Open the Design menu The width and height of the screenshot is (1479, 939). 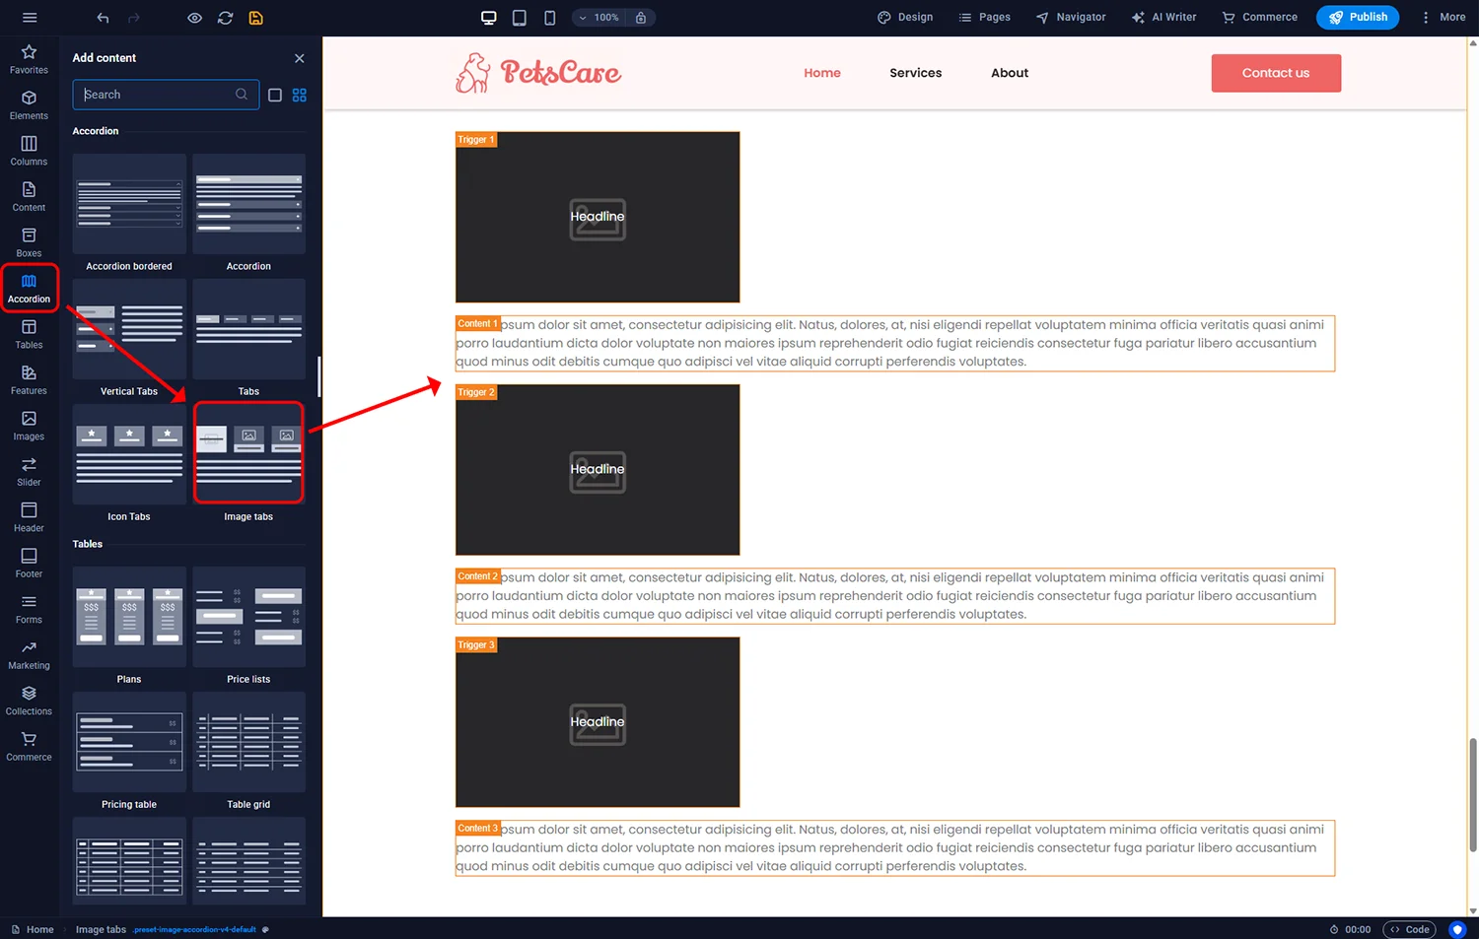click(905, 18)
